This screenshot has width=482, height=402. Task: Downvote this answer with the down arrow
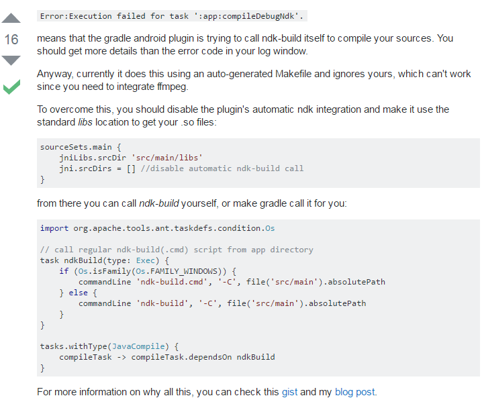(x=12, y=60)
